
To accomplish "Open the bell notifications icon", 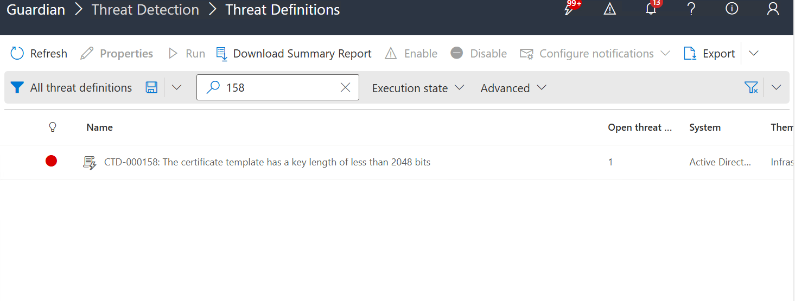I will (x=651, y=9).
